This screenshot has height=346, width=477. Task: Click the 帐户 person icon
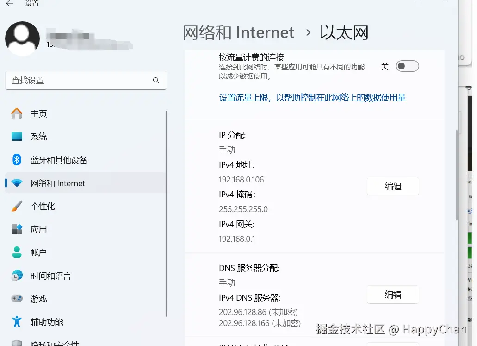pos(17,252)
